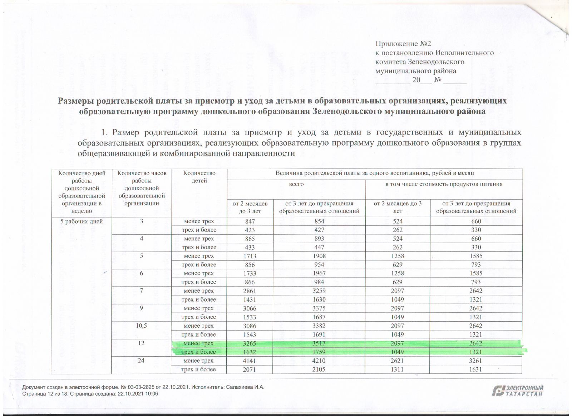This screenshot has width=572, height=416.
Task: Click the 'Страница 12 из 18' footer line
Action: tap(90, 393)
